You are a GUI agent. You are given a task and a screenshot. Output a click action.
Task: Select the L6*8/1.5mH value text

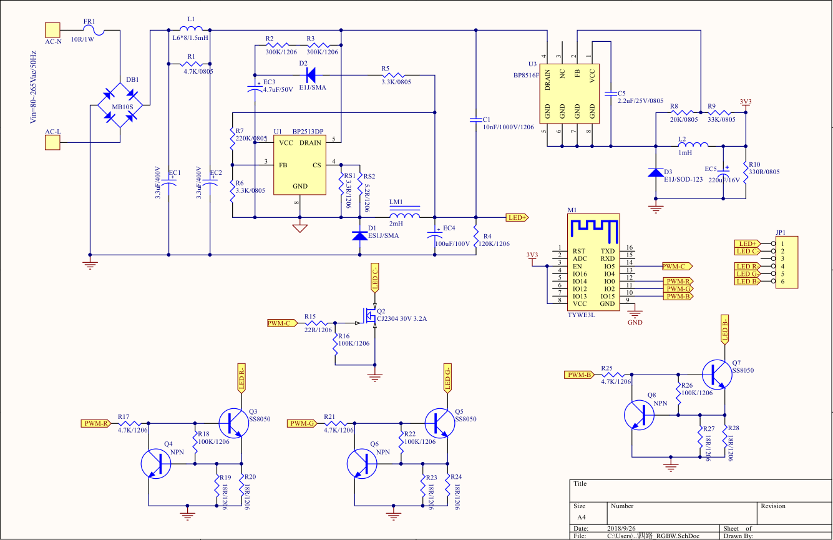[x=190, y=37]
